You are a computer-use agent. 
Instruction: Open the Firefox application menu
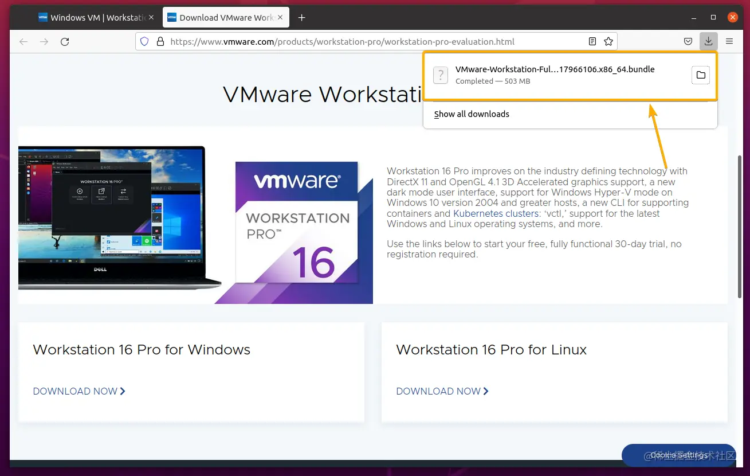[x=729, y=41]
